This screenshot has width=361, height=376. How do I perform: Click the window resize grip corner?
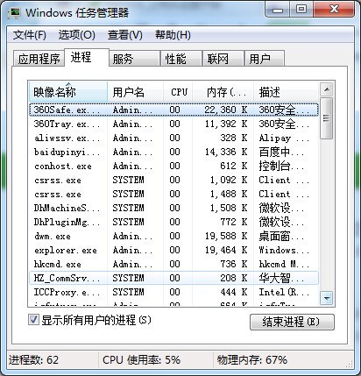tap(350, 365)
